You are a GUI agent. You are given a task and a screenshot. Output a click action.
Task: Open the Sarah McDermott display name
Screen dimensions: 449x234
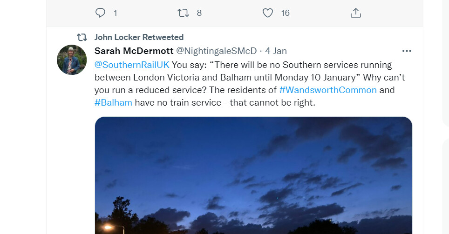point(134,51)
